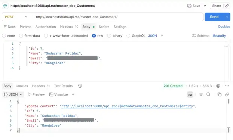The width and height of the screenshot is (233, 140).
Task: Click the Cookies link at right
Action: point(224,27)
